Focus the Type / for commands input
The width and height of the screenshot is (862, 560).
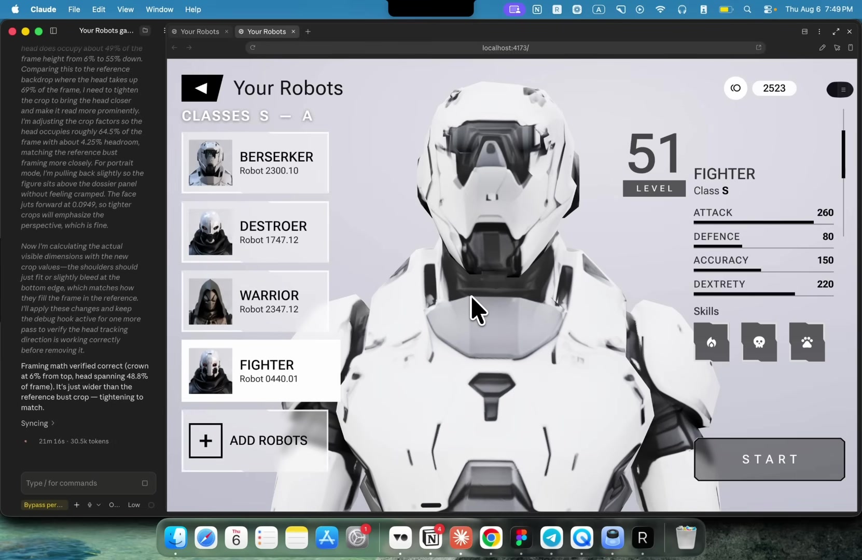point(88,483)
